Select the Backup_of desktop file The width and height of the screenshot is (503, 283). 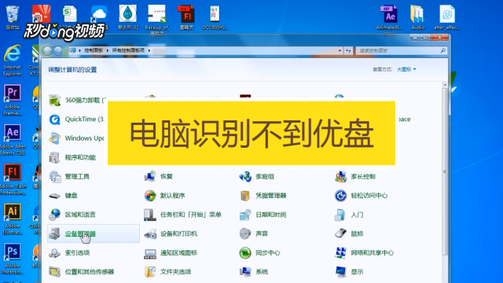[x=157, y=18]
